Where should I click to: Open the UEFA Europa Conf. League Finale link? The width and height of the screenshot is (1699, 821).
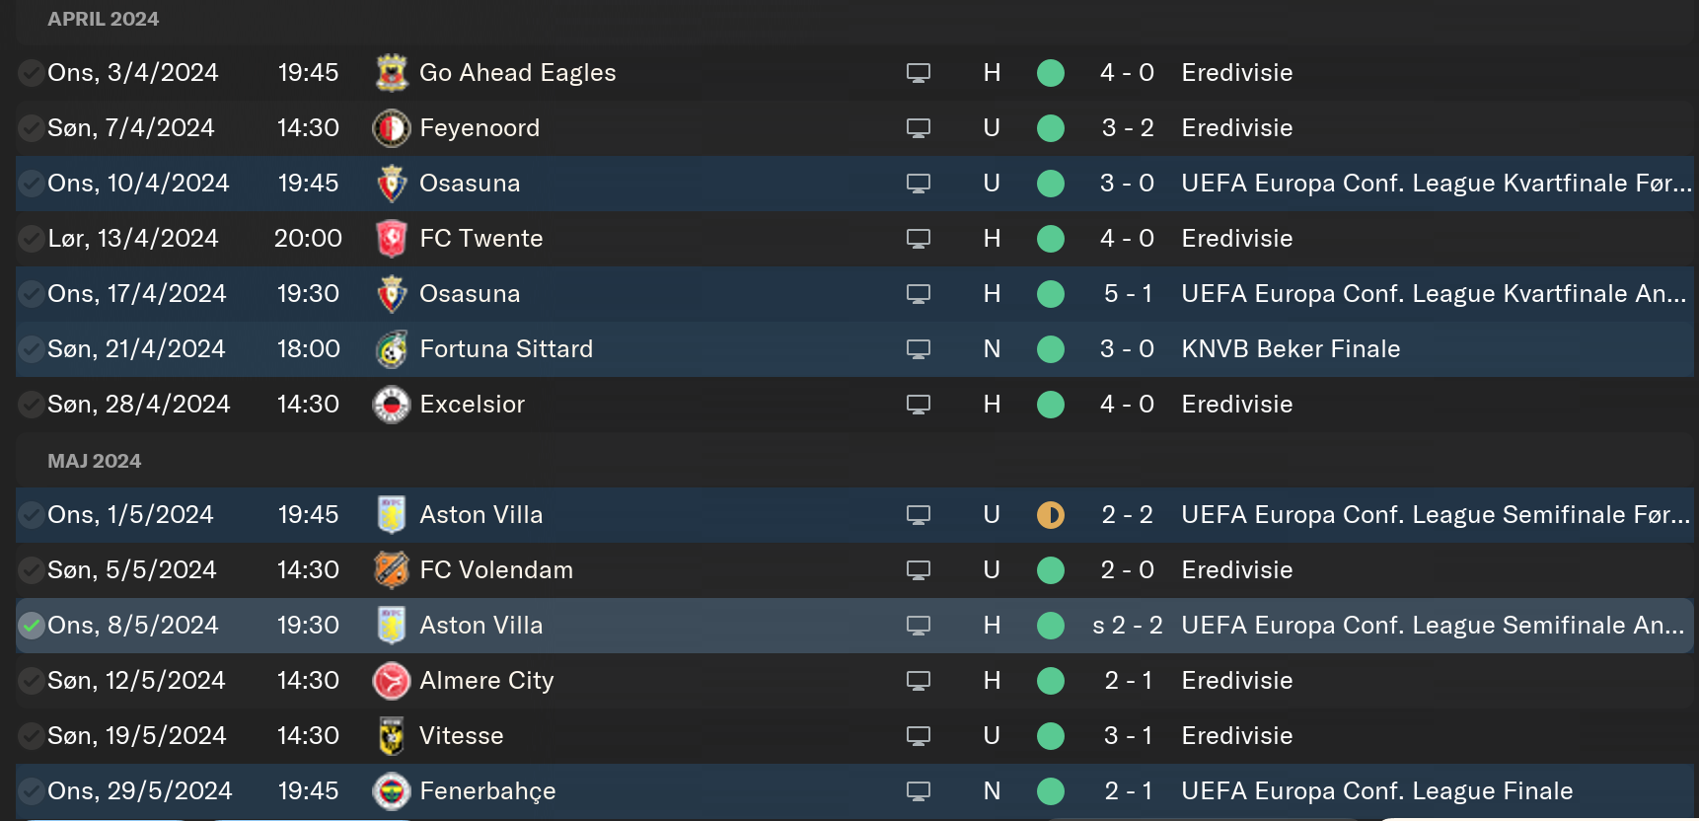pos(1376,791)
